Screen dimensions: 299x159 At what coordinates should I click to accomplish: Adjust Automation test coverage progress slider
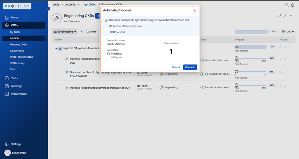click(x=236, y=58)
